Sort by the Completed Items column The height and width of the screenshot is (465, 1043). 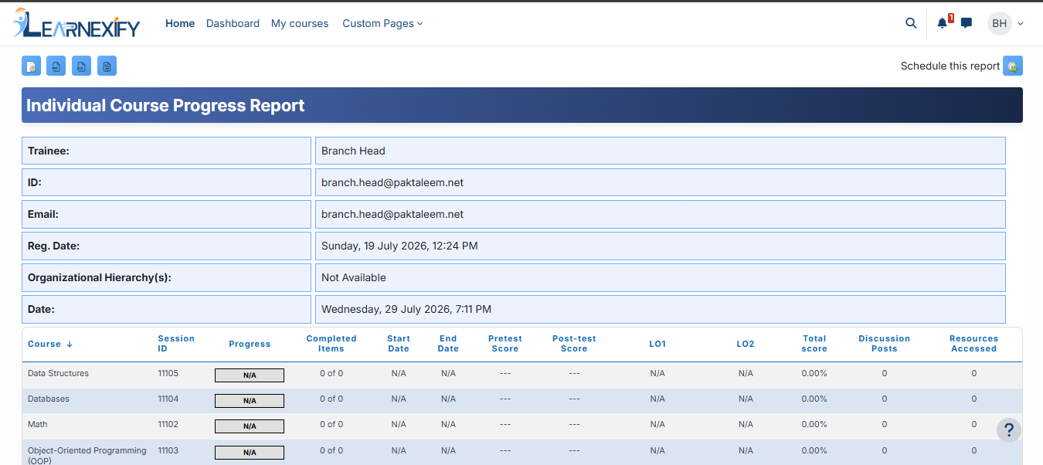point(331,344)
